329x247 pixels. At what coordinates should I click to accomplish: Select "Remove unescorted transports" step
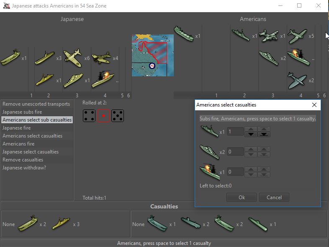(36, 104)
